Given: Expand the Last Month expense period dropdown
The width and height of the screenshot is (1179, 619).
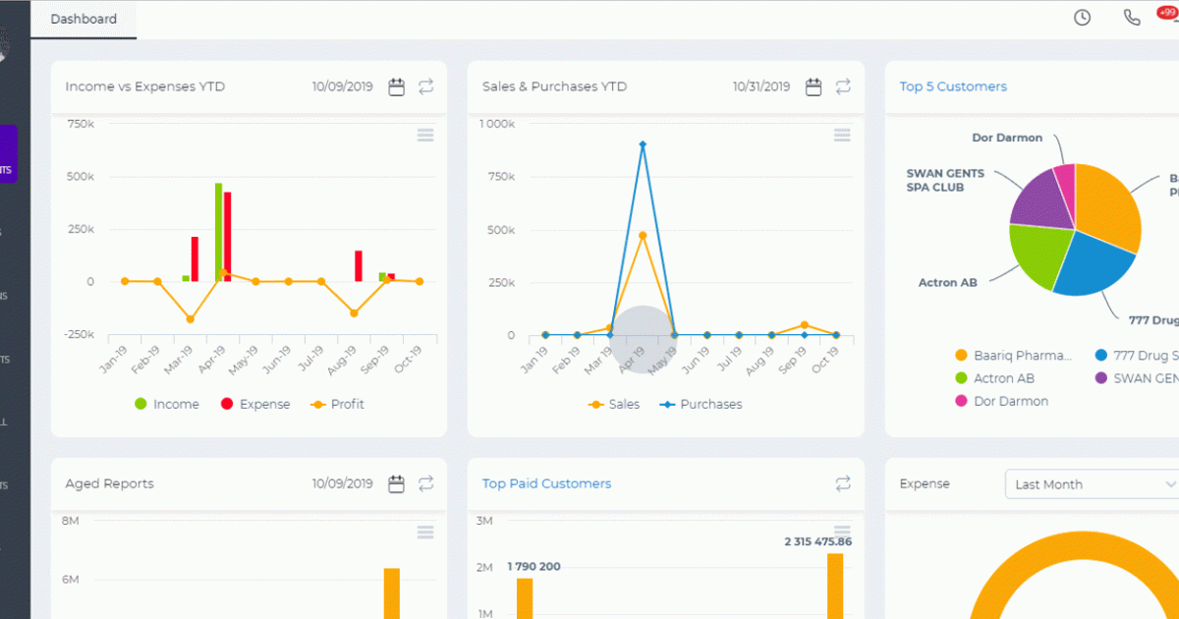Looking at the screenshot, I should click(1092, 484).
